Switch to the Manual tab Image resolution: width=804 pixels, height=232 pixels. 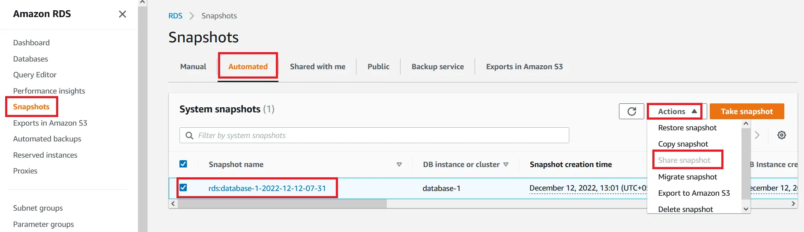[x=193, y=67]
